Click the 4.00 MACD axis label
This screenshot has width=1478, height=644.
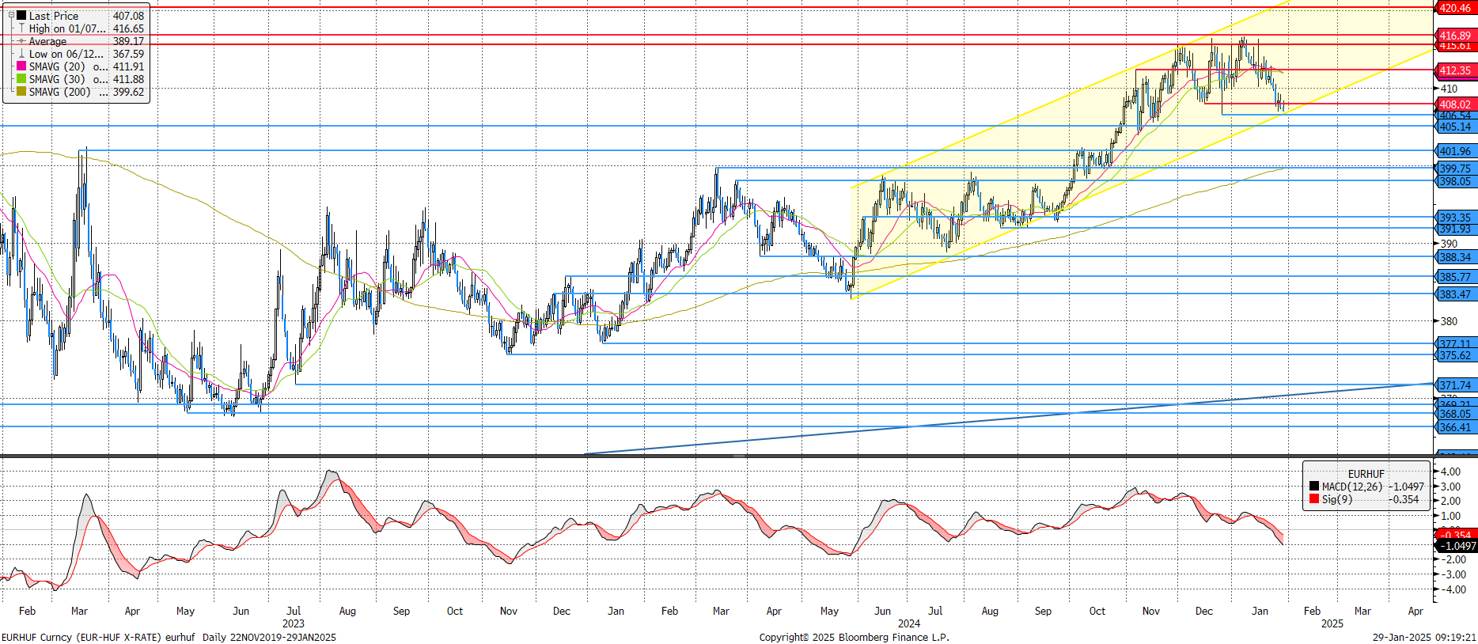pos(1451,472)
